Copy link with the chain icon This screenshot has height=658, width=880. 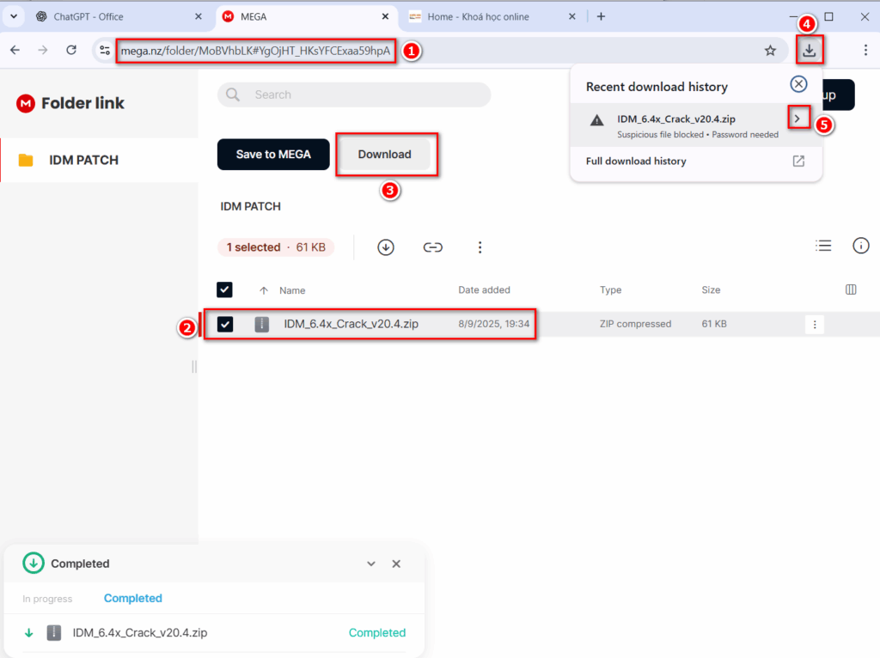(x=433, y=247)
